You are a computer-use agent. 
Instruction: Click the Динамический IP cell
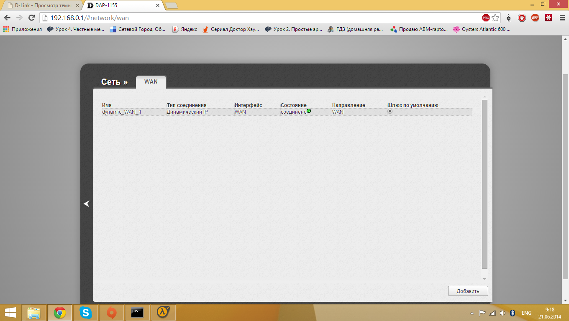(187, 112)
